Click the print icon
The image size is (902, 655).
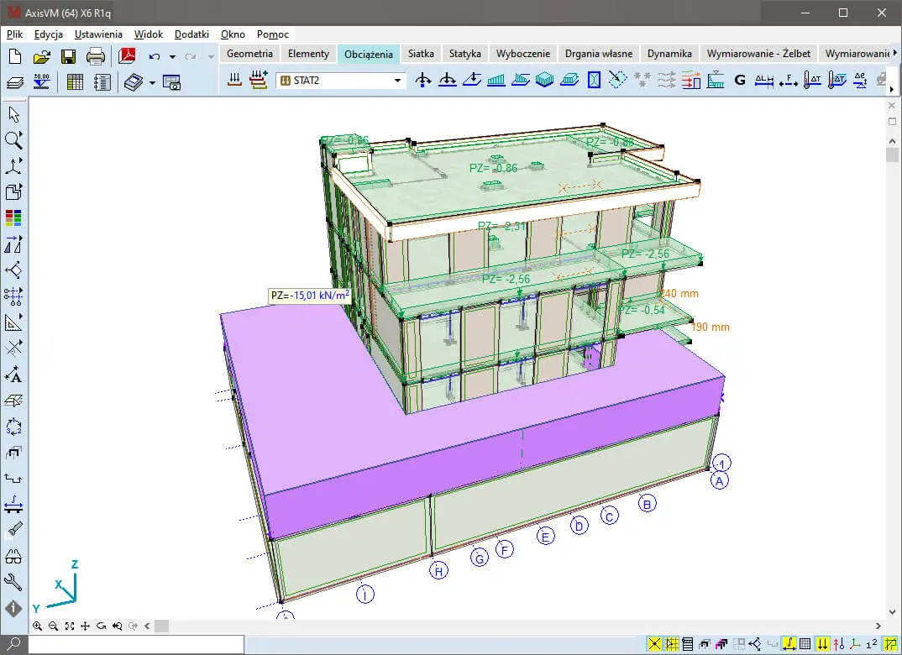[x=96, y=57]
